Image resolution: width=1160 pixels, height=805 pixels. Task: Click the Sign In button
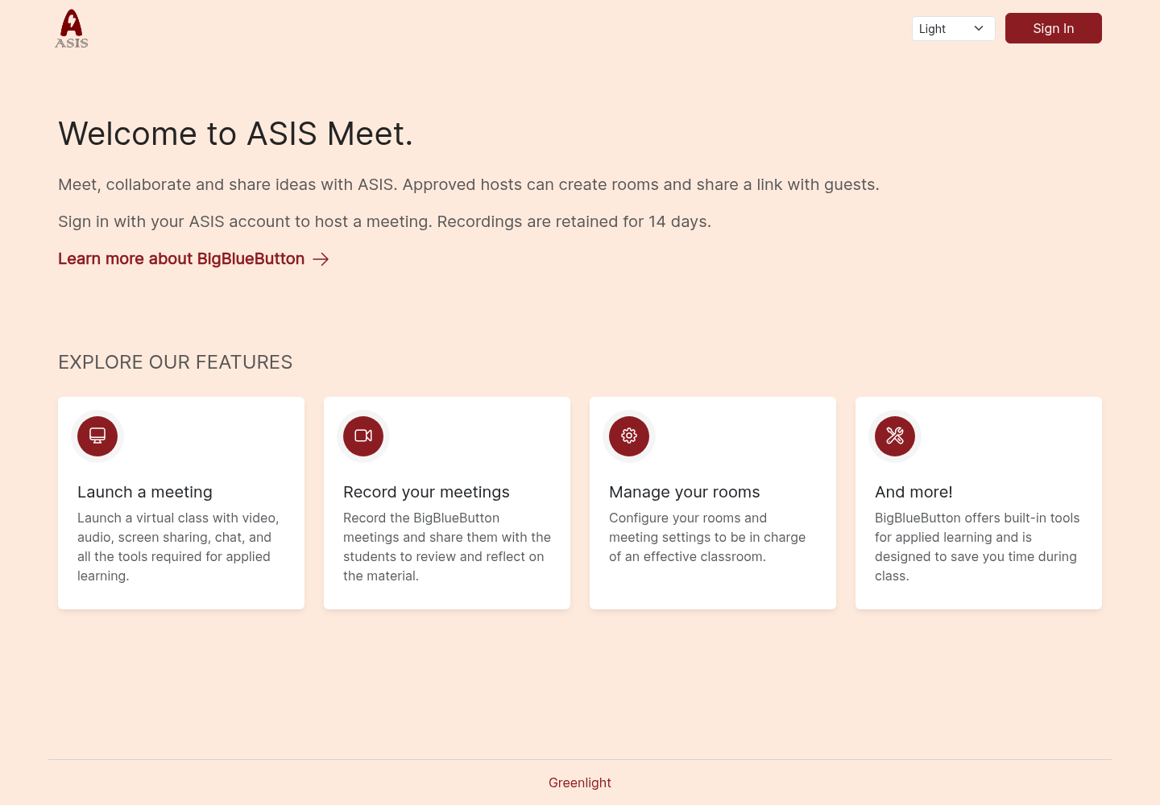(1054, 28)
